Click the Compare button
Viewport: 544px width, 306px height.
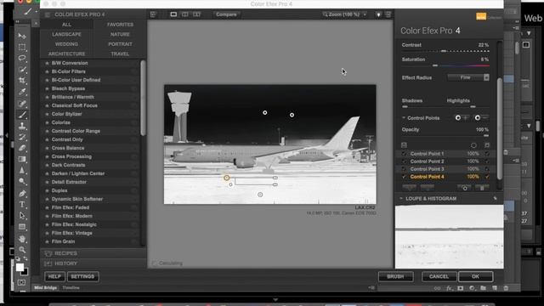click(x=226, y=14)
